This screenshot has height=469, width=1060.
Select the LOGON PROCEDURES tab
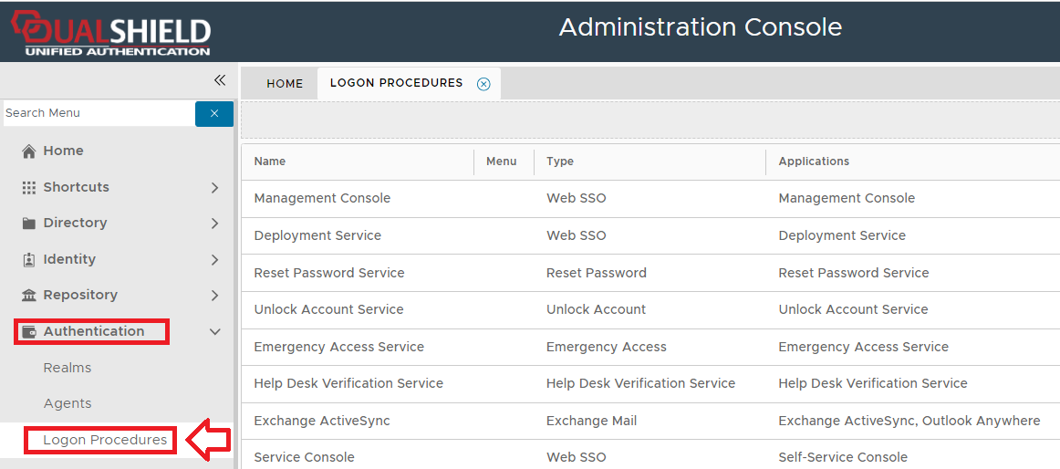(x=396, y=83)
